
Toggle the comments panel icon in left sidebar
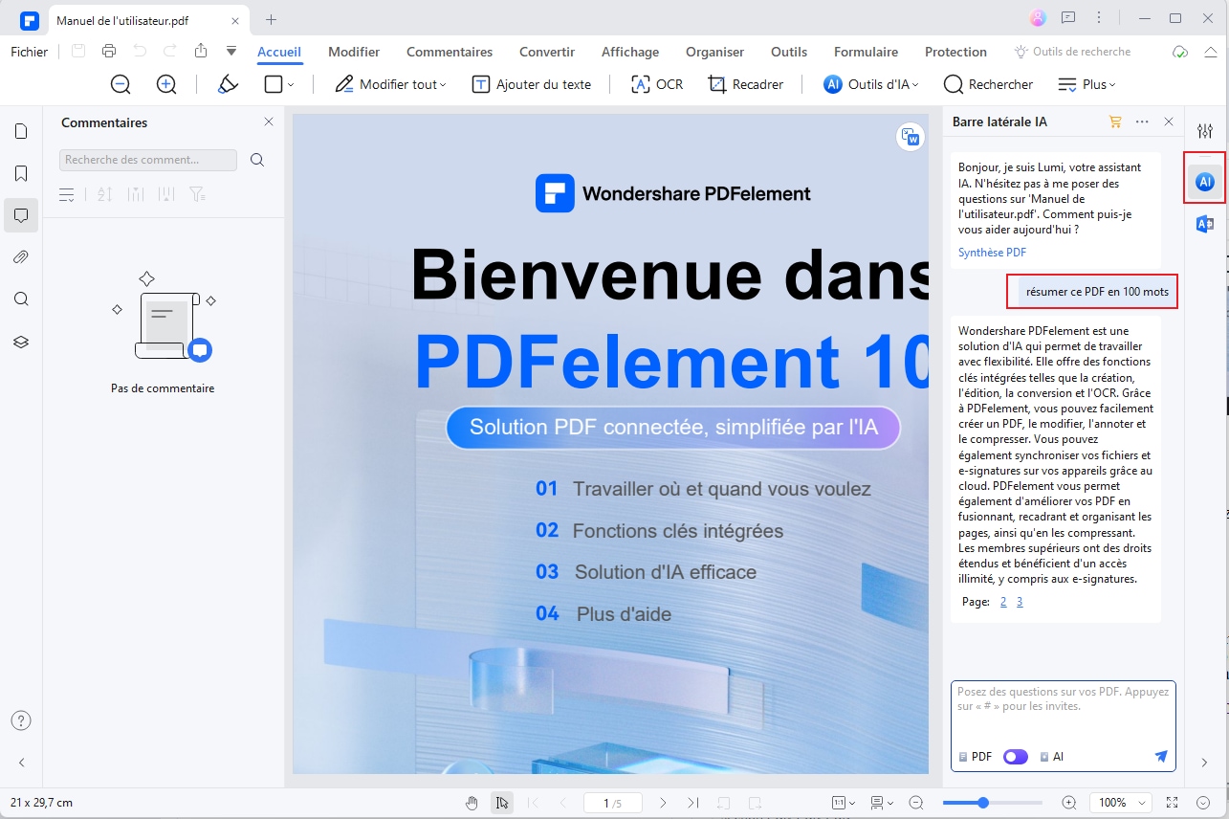pyautogui.click(x=21, y=215)
